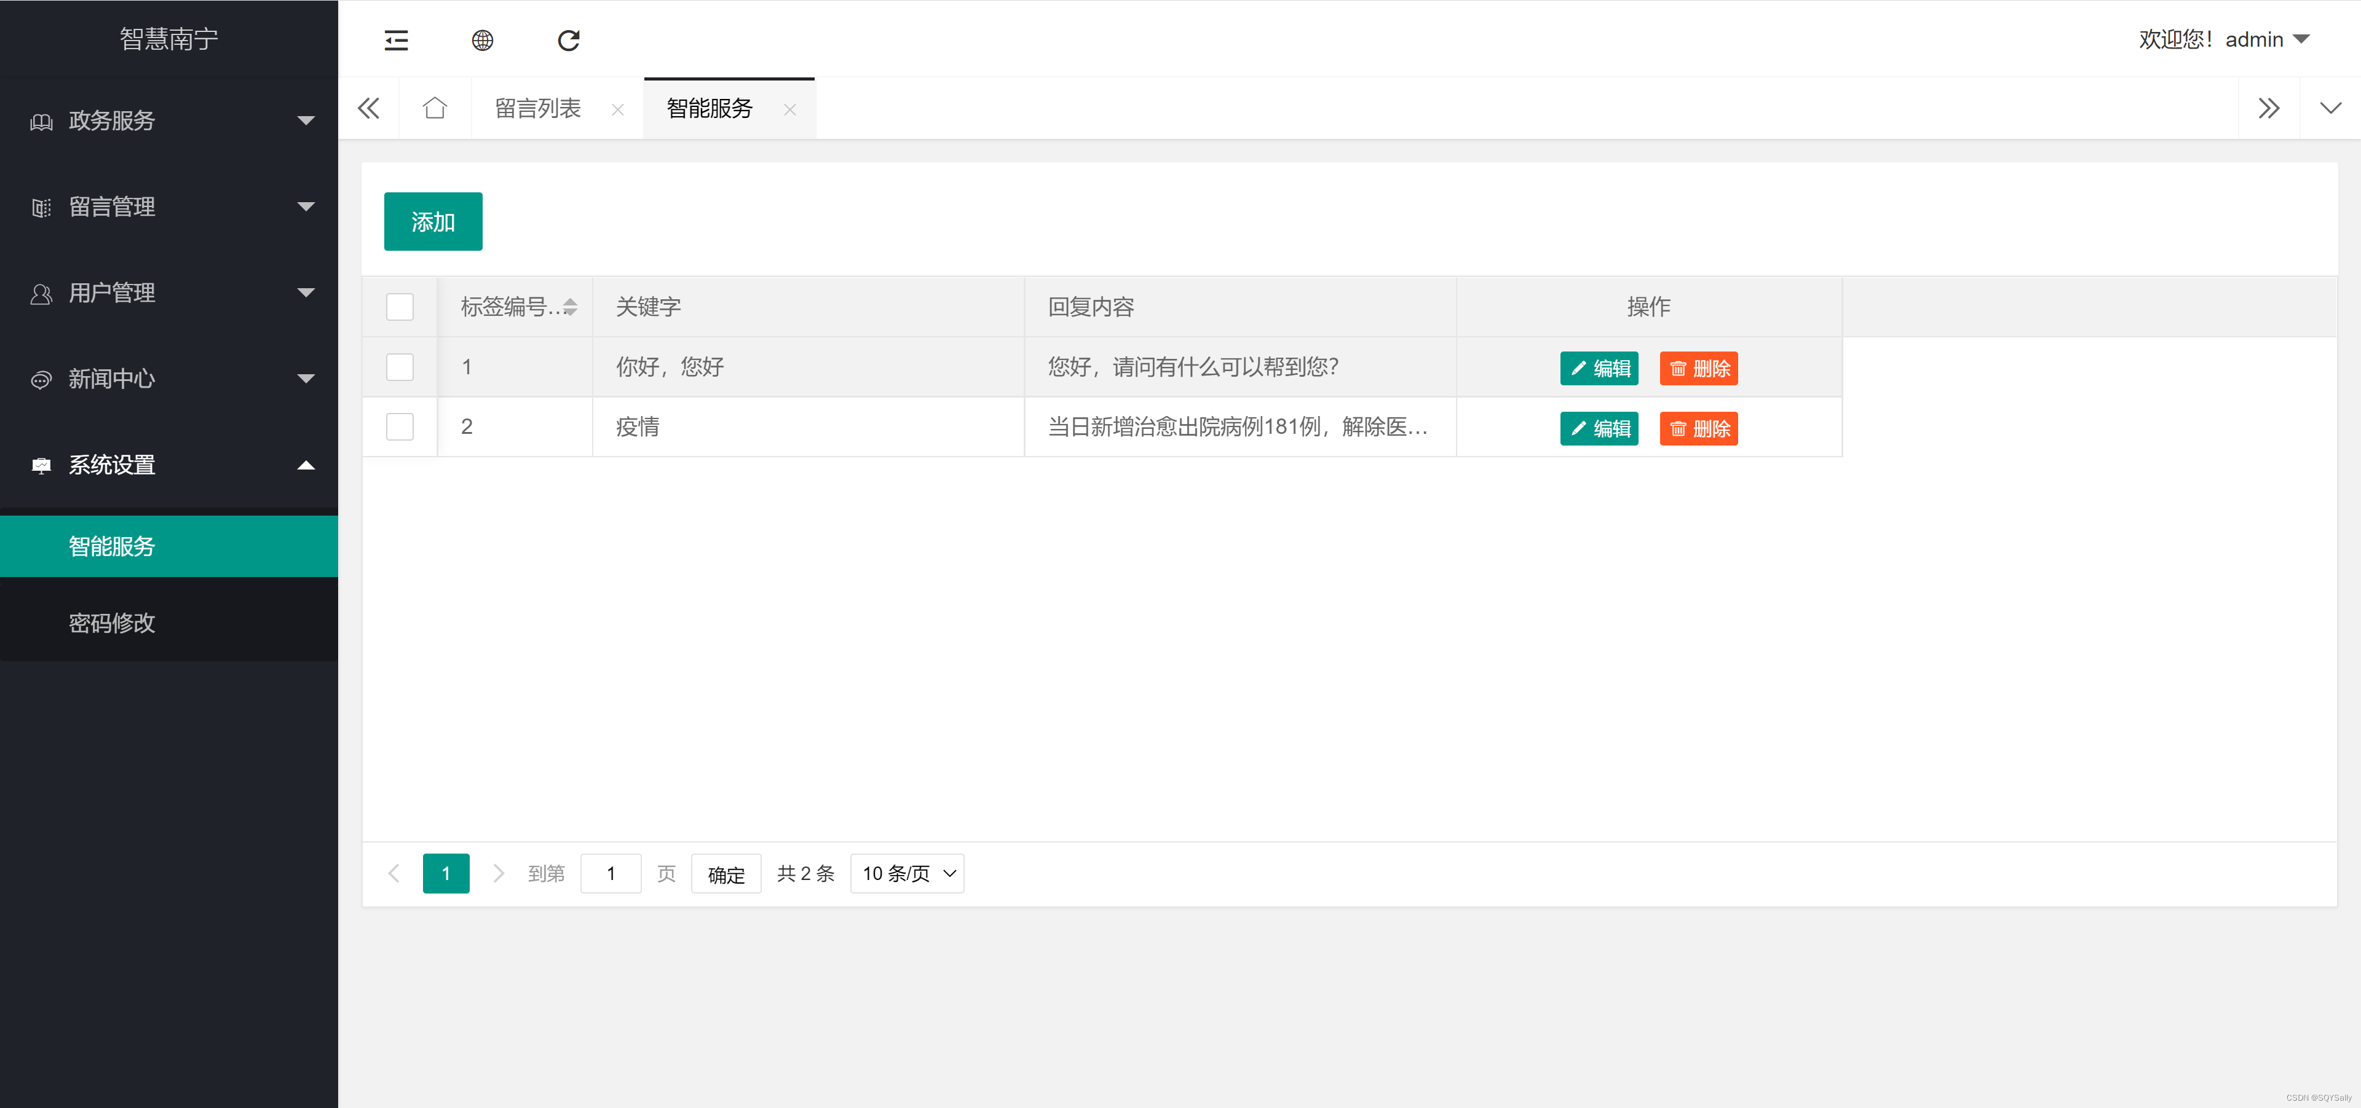Viewport: 2361px width, 1108px height.
Task: Click the 系统设置 sidebar icon
Action: 41,465
